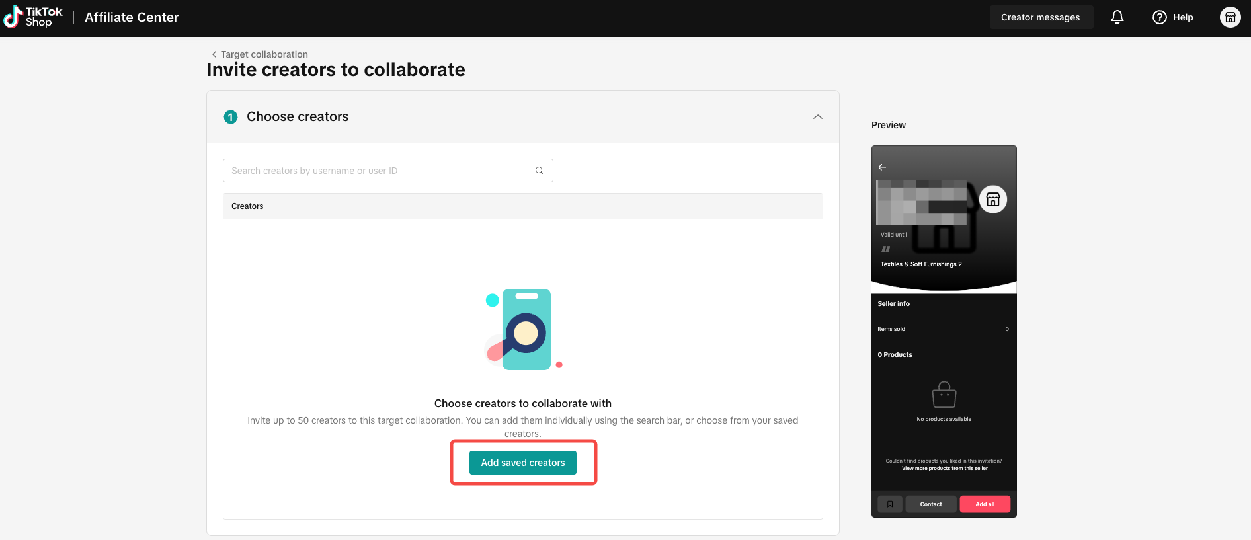This screenshot has width=1251, height=540.
Task: Click the TikTok Shop logo
Action: [33, 17]
